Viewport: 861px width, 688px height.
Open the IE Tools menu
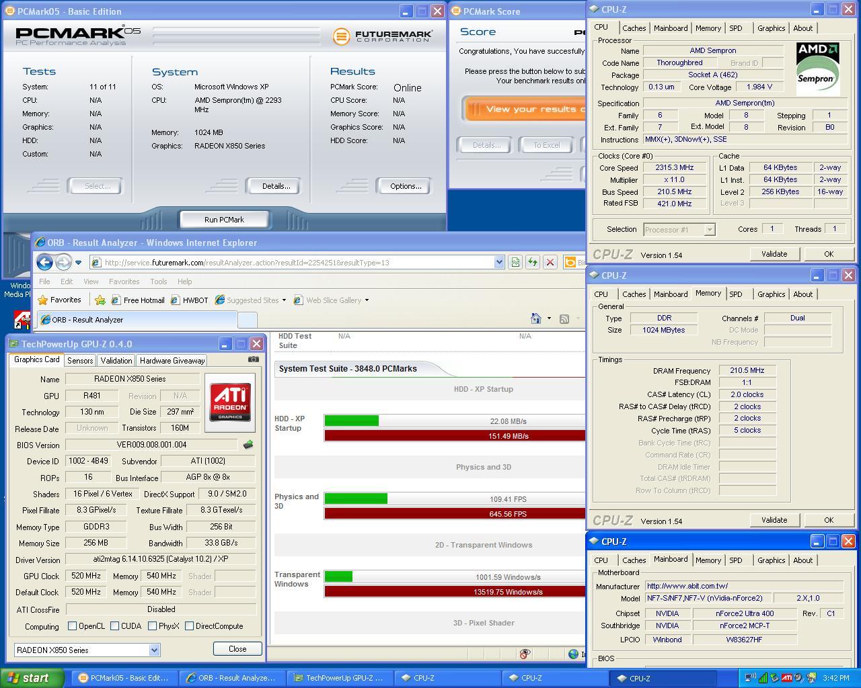click(x=159, y=281)
